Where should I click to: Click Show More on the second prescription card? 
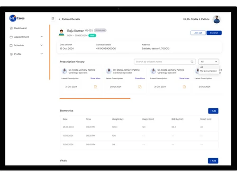tap(140, 78)
